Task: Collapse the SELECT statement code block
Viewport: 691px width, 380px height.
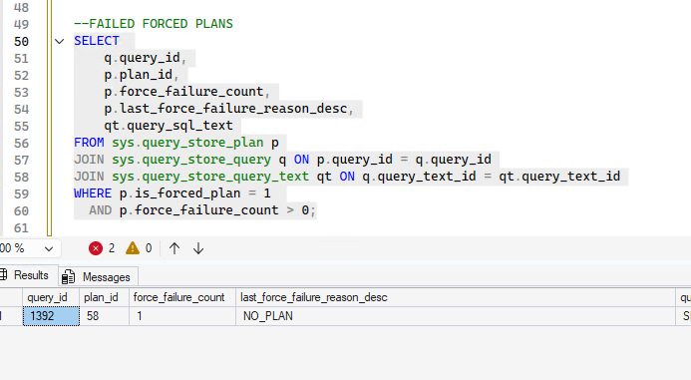Action: pos(60,42)
